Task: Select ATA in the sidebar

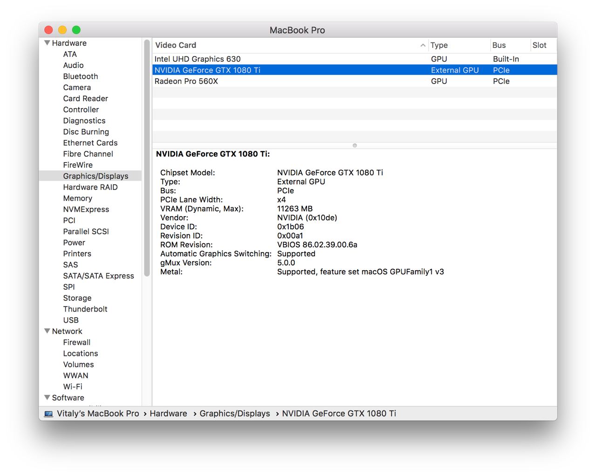Action: pos(70,54)
